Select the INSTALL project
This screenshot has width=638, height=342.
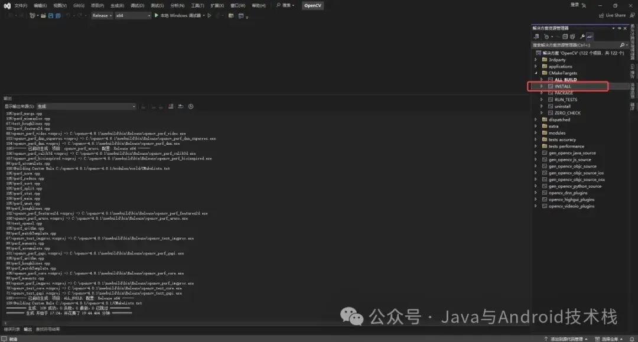(x=563, y=86)
